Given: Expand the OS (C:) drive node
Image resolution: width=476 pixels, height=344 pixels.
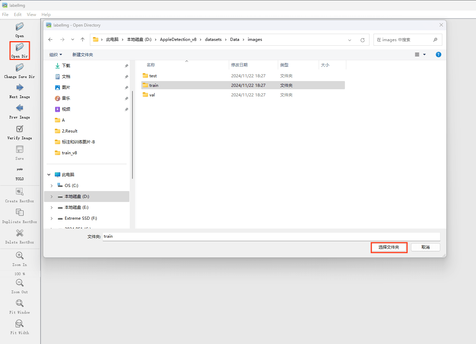Looking at the screenshot, I should (x=52, y=186).
